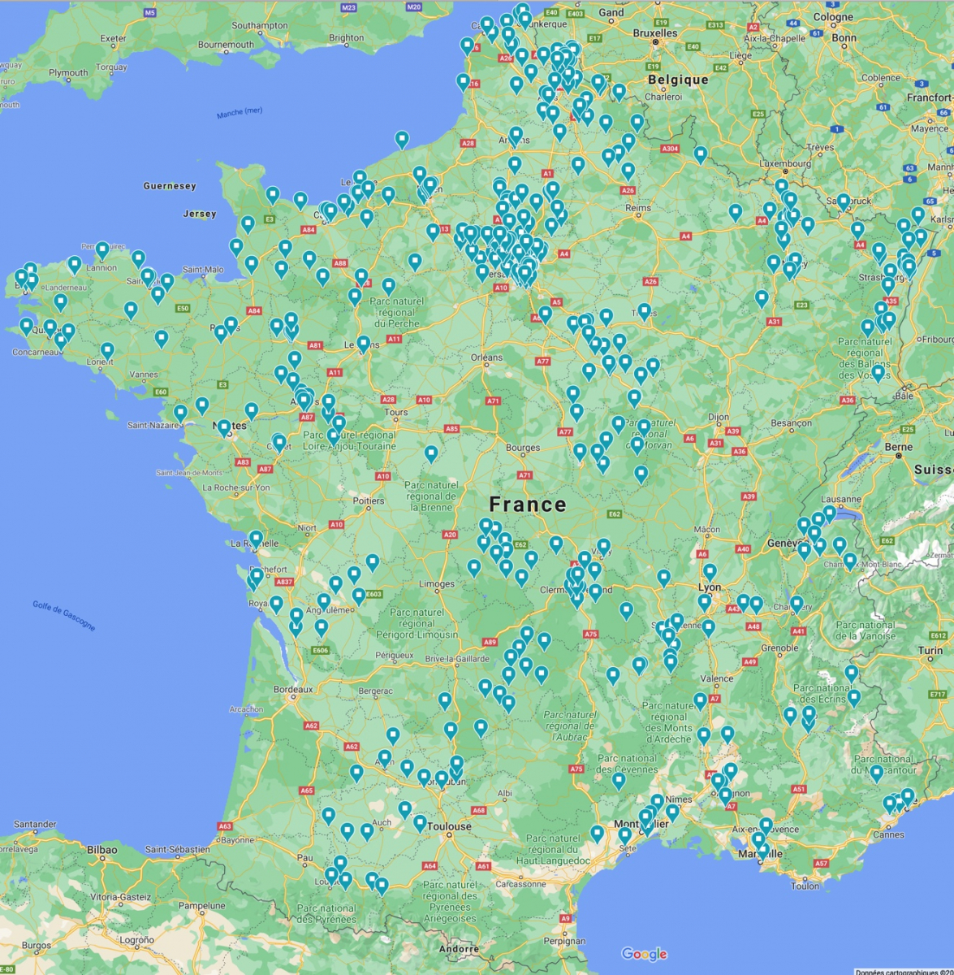The height and width of the screenshot is (975, 954).
Task: Click the marker over Perros-Guirec
Action: [102, 249]
